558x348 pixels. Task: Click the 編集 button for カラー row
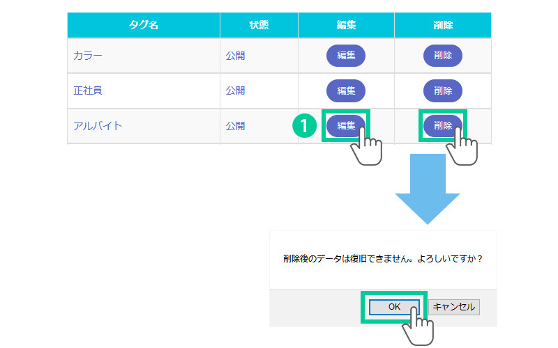pos(346,55)
